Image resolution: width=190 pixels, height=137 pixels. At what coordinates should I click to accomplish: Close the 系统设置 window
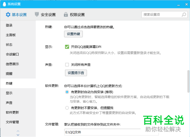click(187, 4)
